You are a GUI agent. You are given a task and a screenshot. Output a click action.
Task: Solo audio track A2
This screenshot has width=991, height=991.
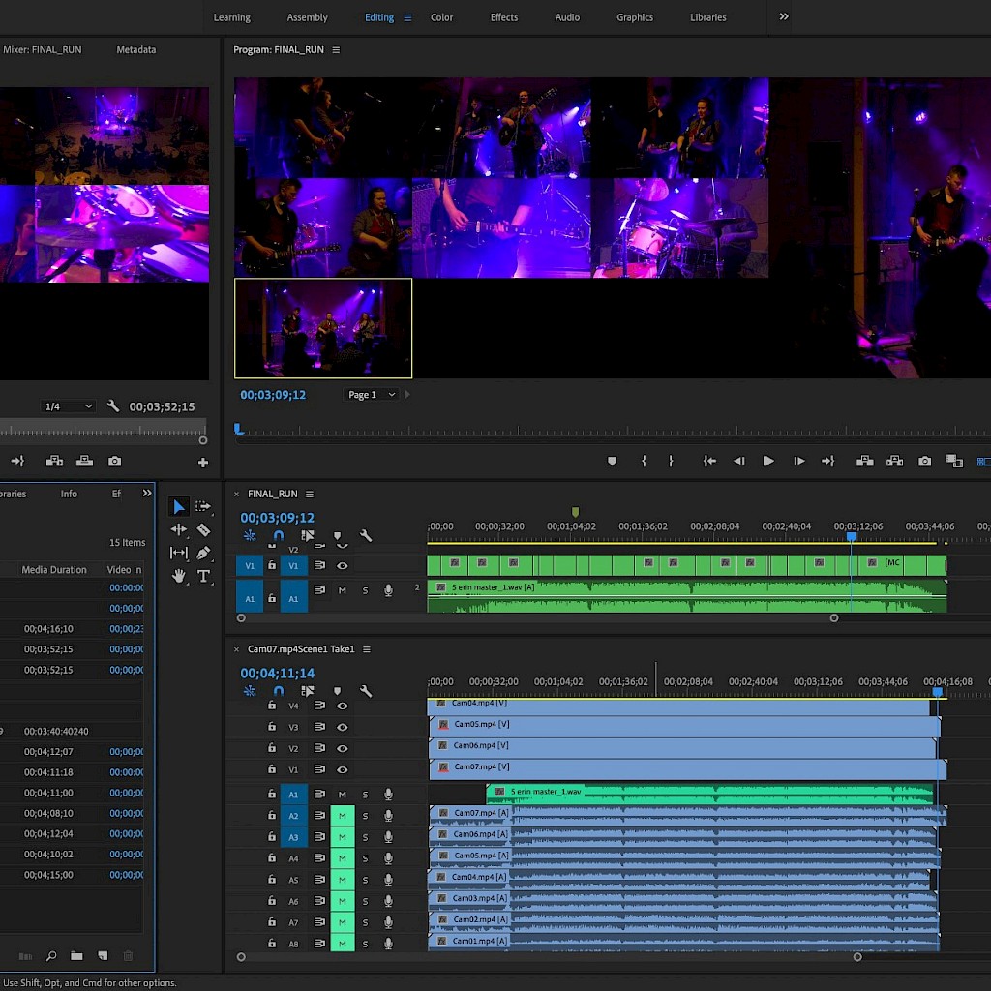(365, 816)
